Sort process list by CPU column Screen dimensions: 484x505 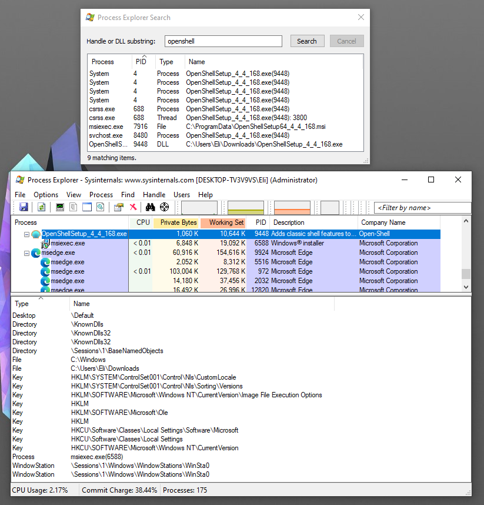click(141, 222)
